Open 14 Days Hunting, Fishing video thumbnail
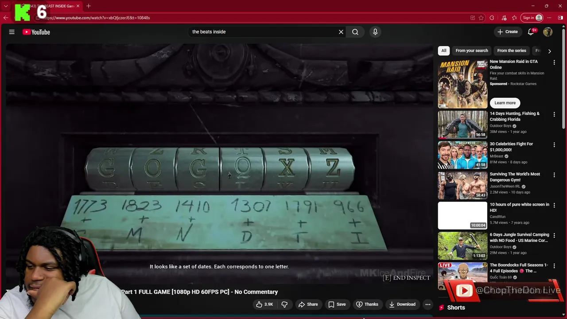The width and height of the screenshot is (567, 319). click(x=462, y=124)
